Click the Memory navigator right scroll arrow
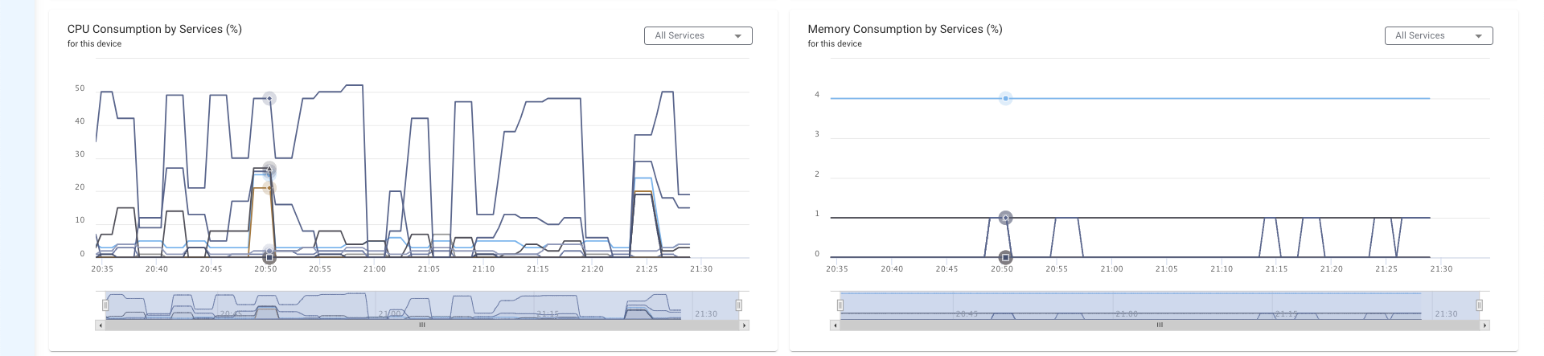 pyautogui.click(x=1484, y=325)
